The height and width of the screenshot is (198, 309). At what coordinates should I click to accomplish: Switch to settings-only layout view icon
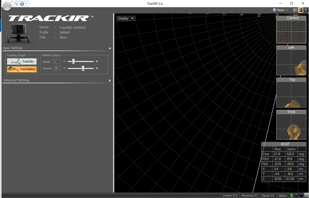[x=295, y=10]
